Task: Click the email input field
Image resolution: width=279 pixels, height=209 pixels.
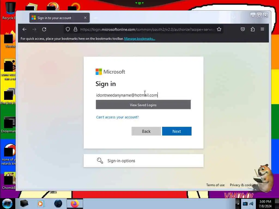Action: pyautogui.click(x=143, y=95)
